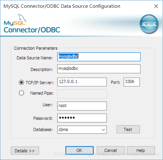Click the disabled Named Pipe text field
The height and width of the screenshot is (160, 163).
click(82, 94)
